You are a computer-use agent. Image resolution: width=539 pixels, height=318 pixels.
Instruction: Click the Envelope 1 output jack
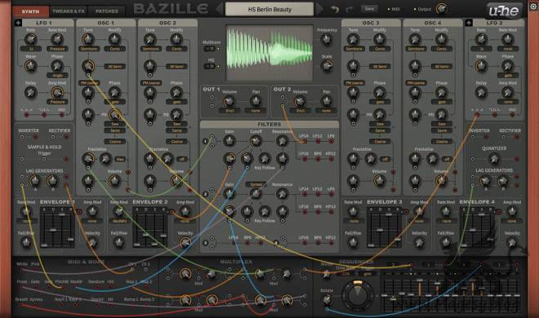click(80, 212)
